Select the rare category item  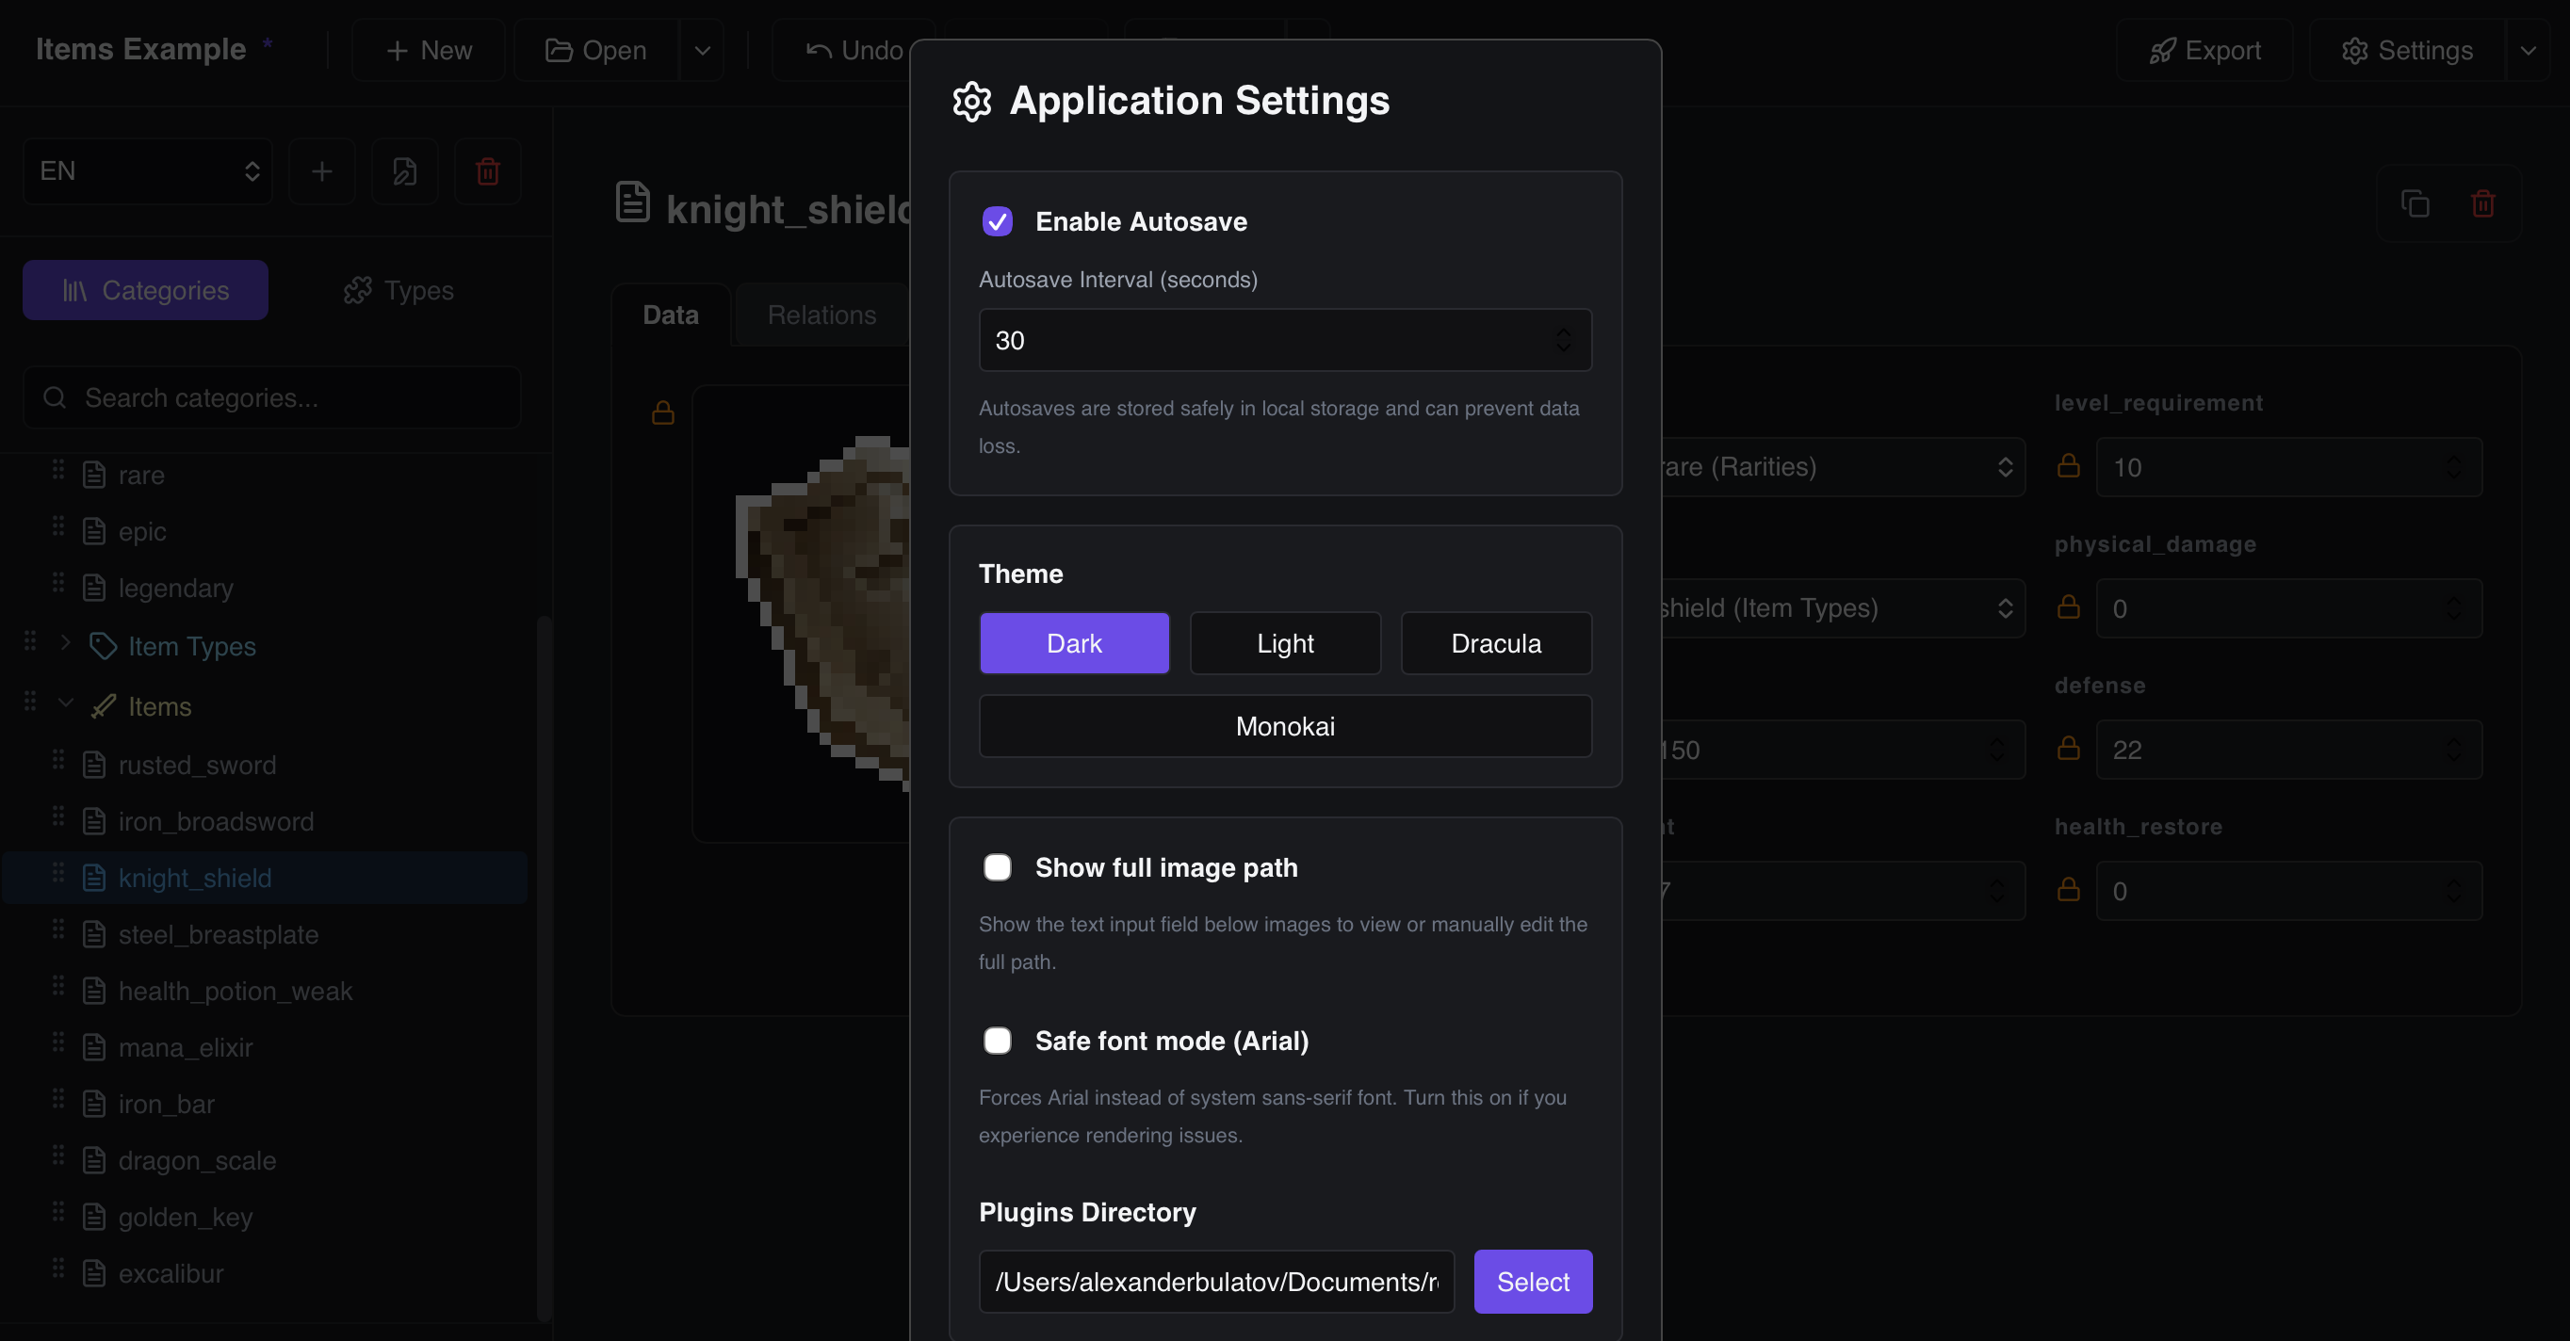[x=140, y=475]
